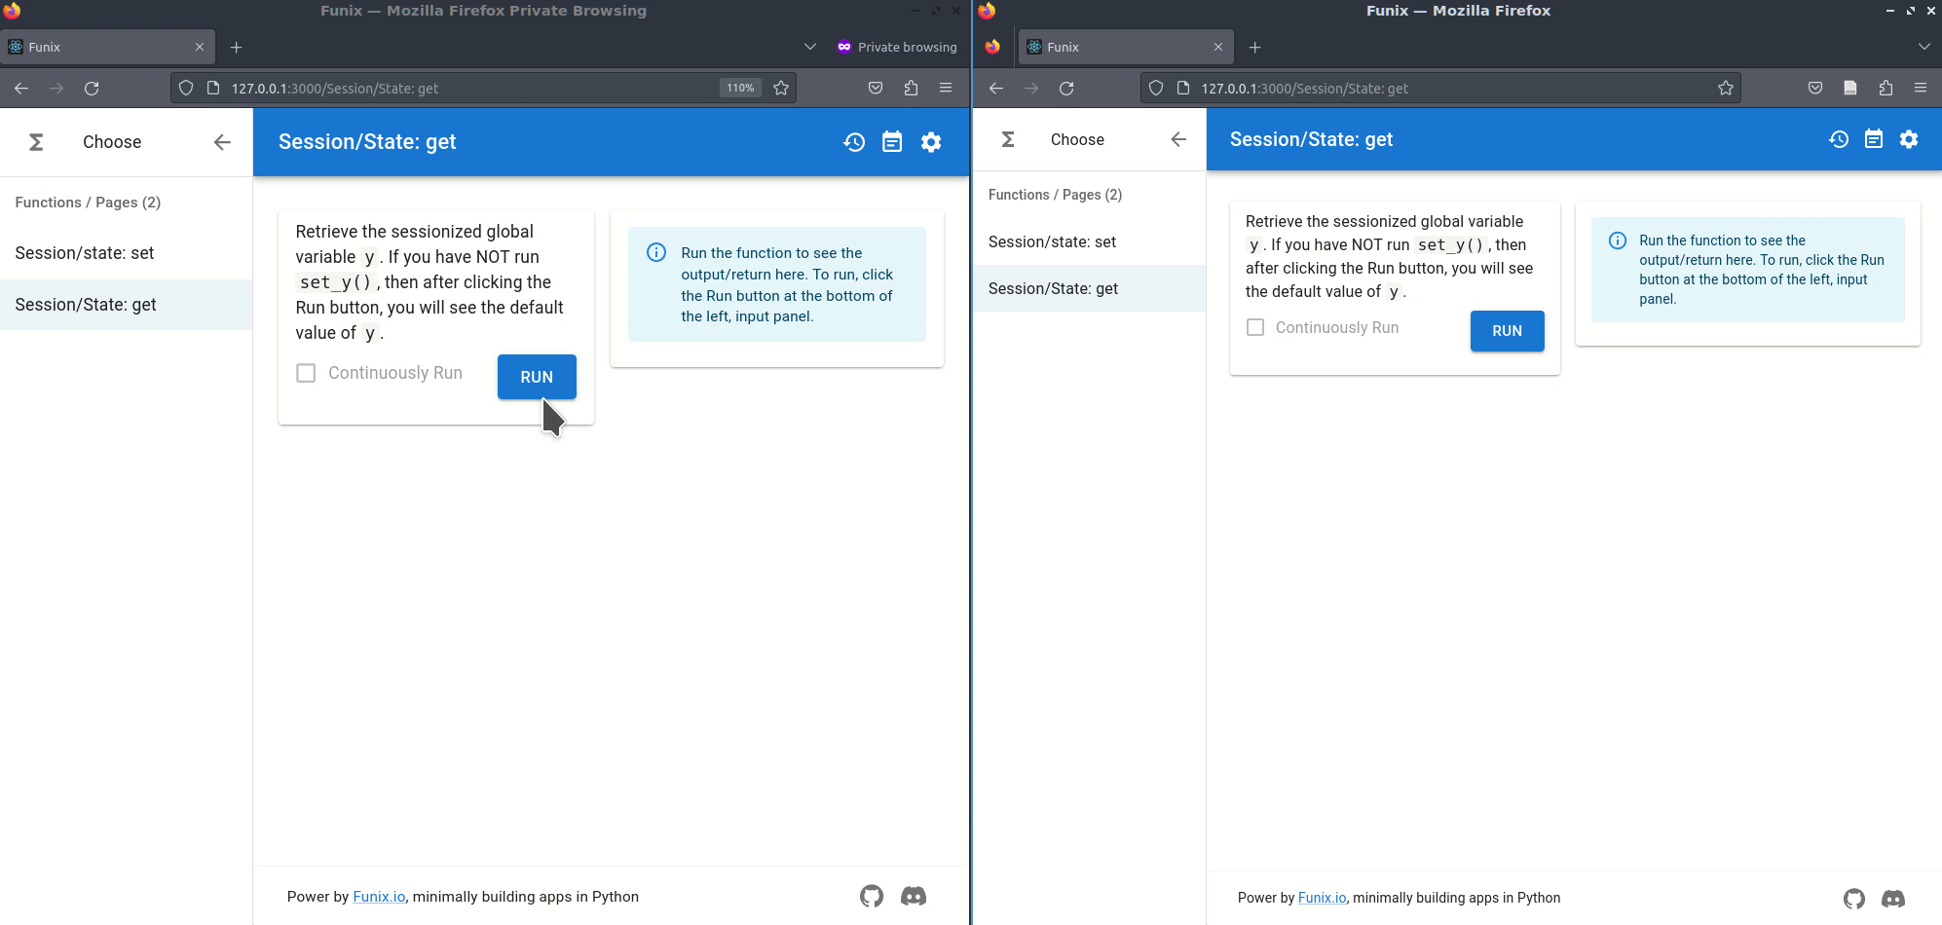The height and width of the screenshot is (925, 1942).
Task: Click RUN button in right Firefox window
Action: pos(1507,331)
